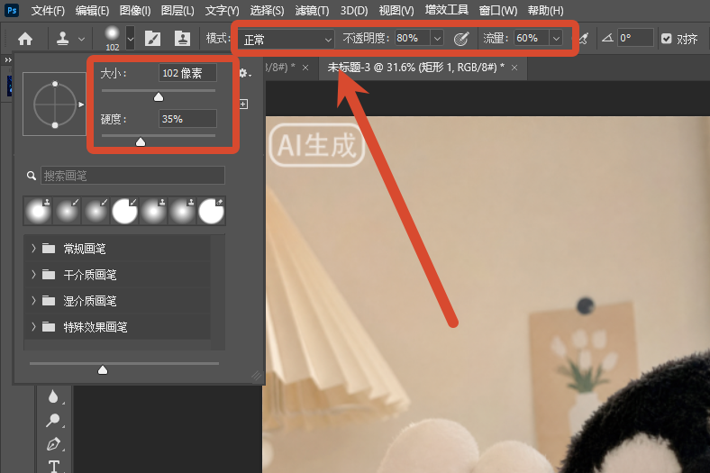The image size is (710, 473).
Task: Open the 增效工具 plugins menu
Action: (447, 10)
